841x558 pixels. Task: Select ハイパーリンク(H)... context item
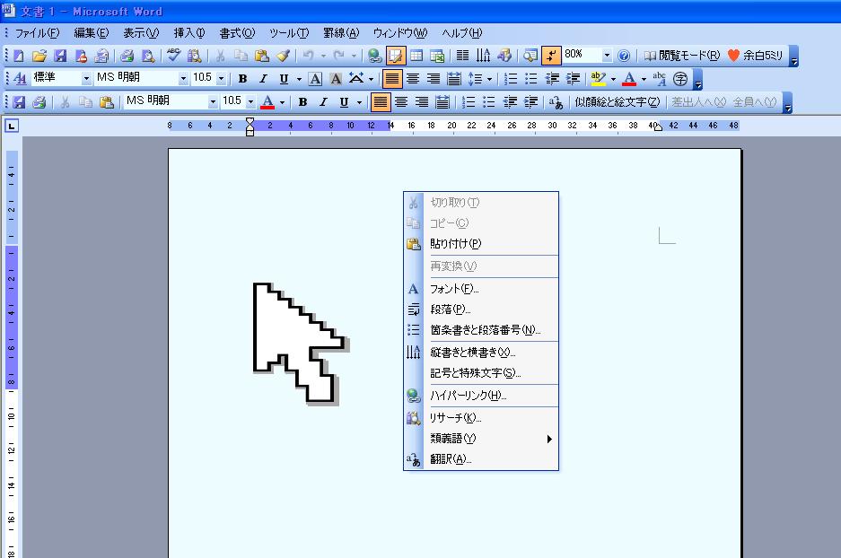click(x=480, y=396)
